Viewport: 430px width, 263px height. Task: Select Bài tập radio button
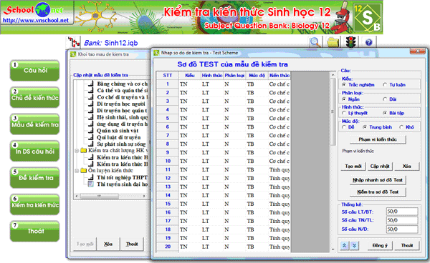tap(385, 113)
